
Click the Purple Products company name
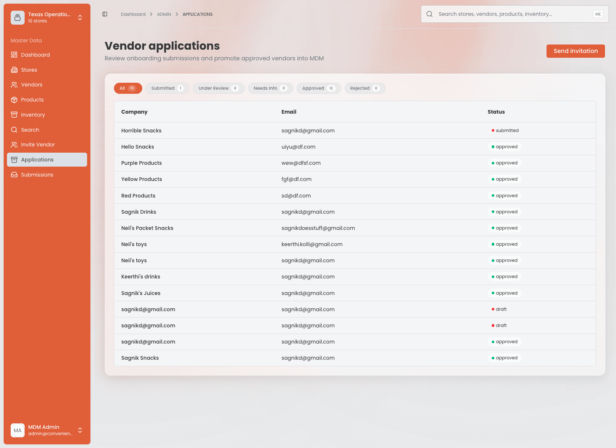coord(142,163)
